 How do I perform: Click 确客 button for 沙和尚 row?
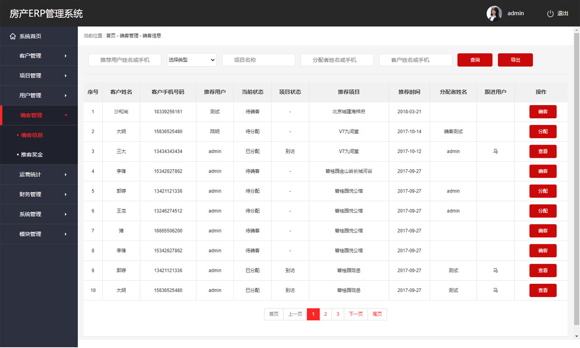click(542, 112)
